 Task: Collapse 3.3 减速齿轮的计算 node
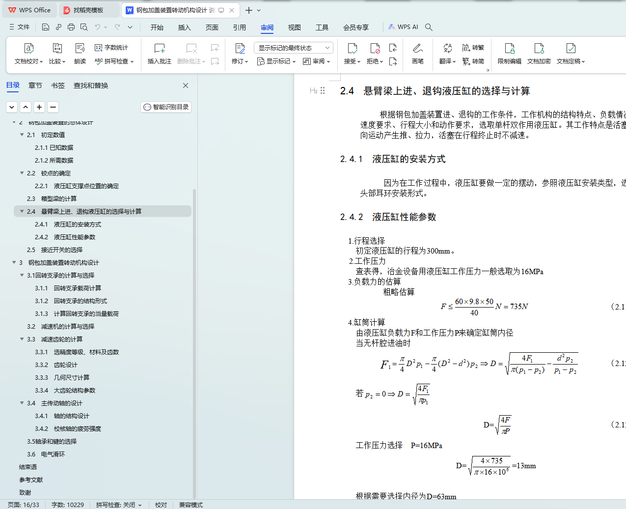tap(22, 339)
